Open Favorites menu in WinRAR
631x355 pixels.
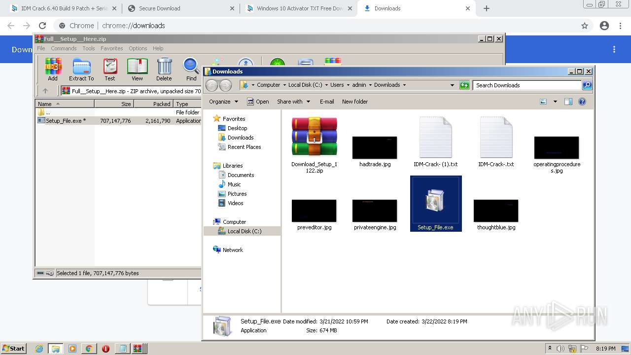tap(112, 48)
